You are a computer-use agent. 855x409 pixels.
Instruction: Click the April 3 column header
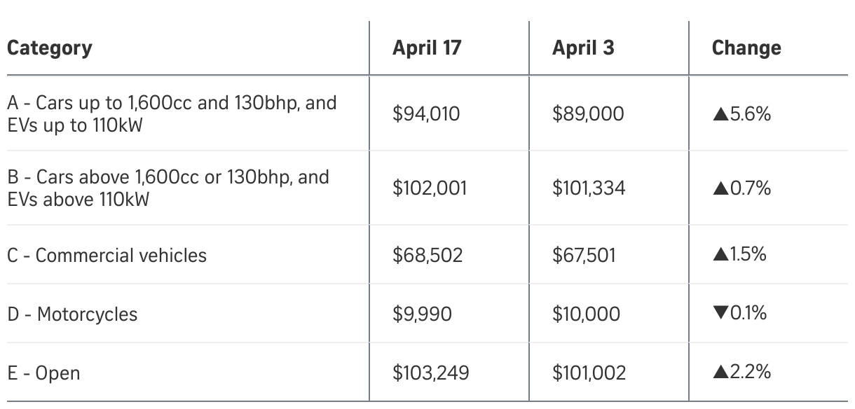pyautogui.click(x=582, y=48)
